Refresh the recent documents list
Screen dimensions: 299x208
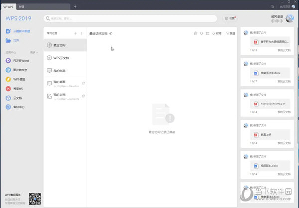[201, 33]
